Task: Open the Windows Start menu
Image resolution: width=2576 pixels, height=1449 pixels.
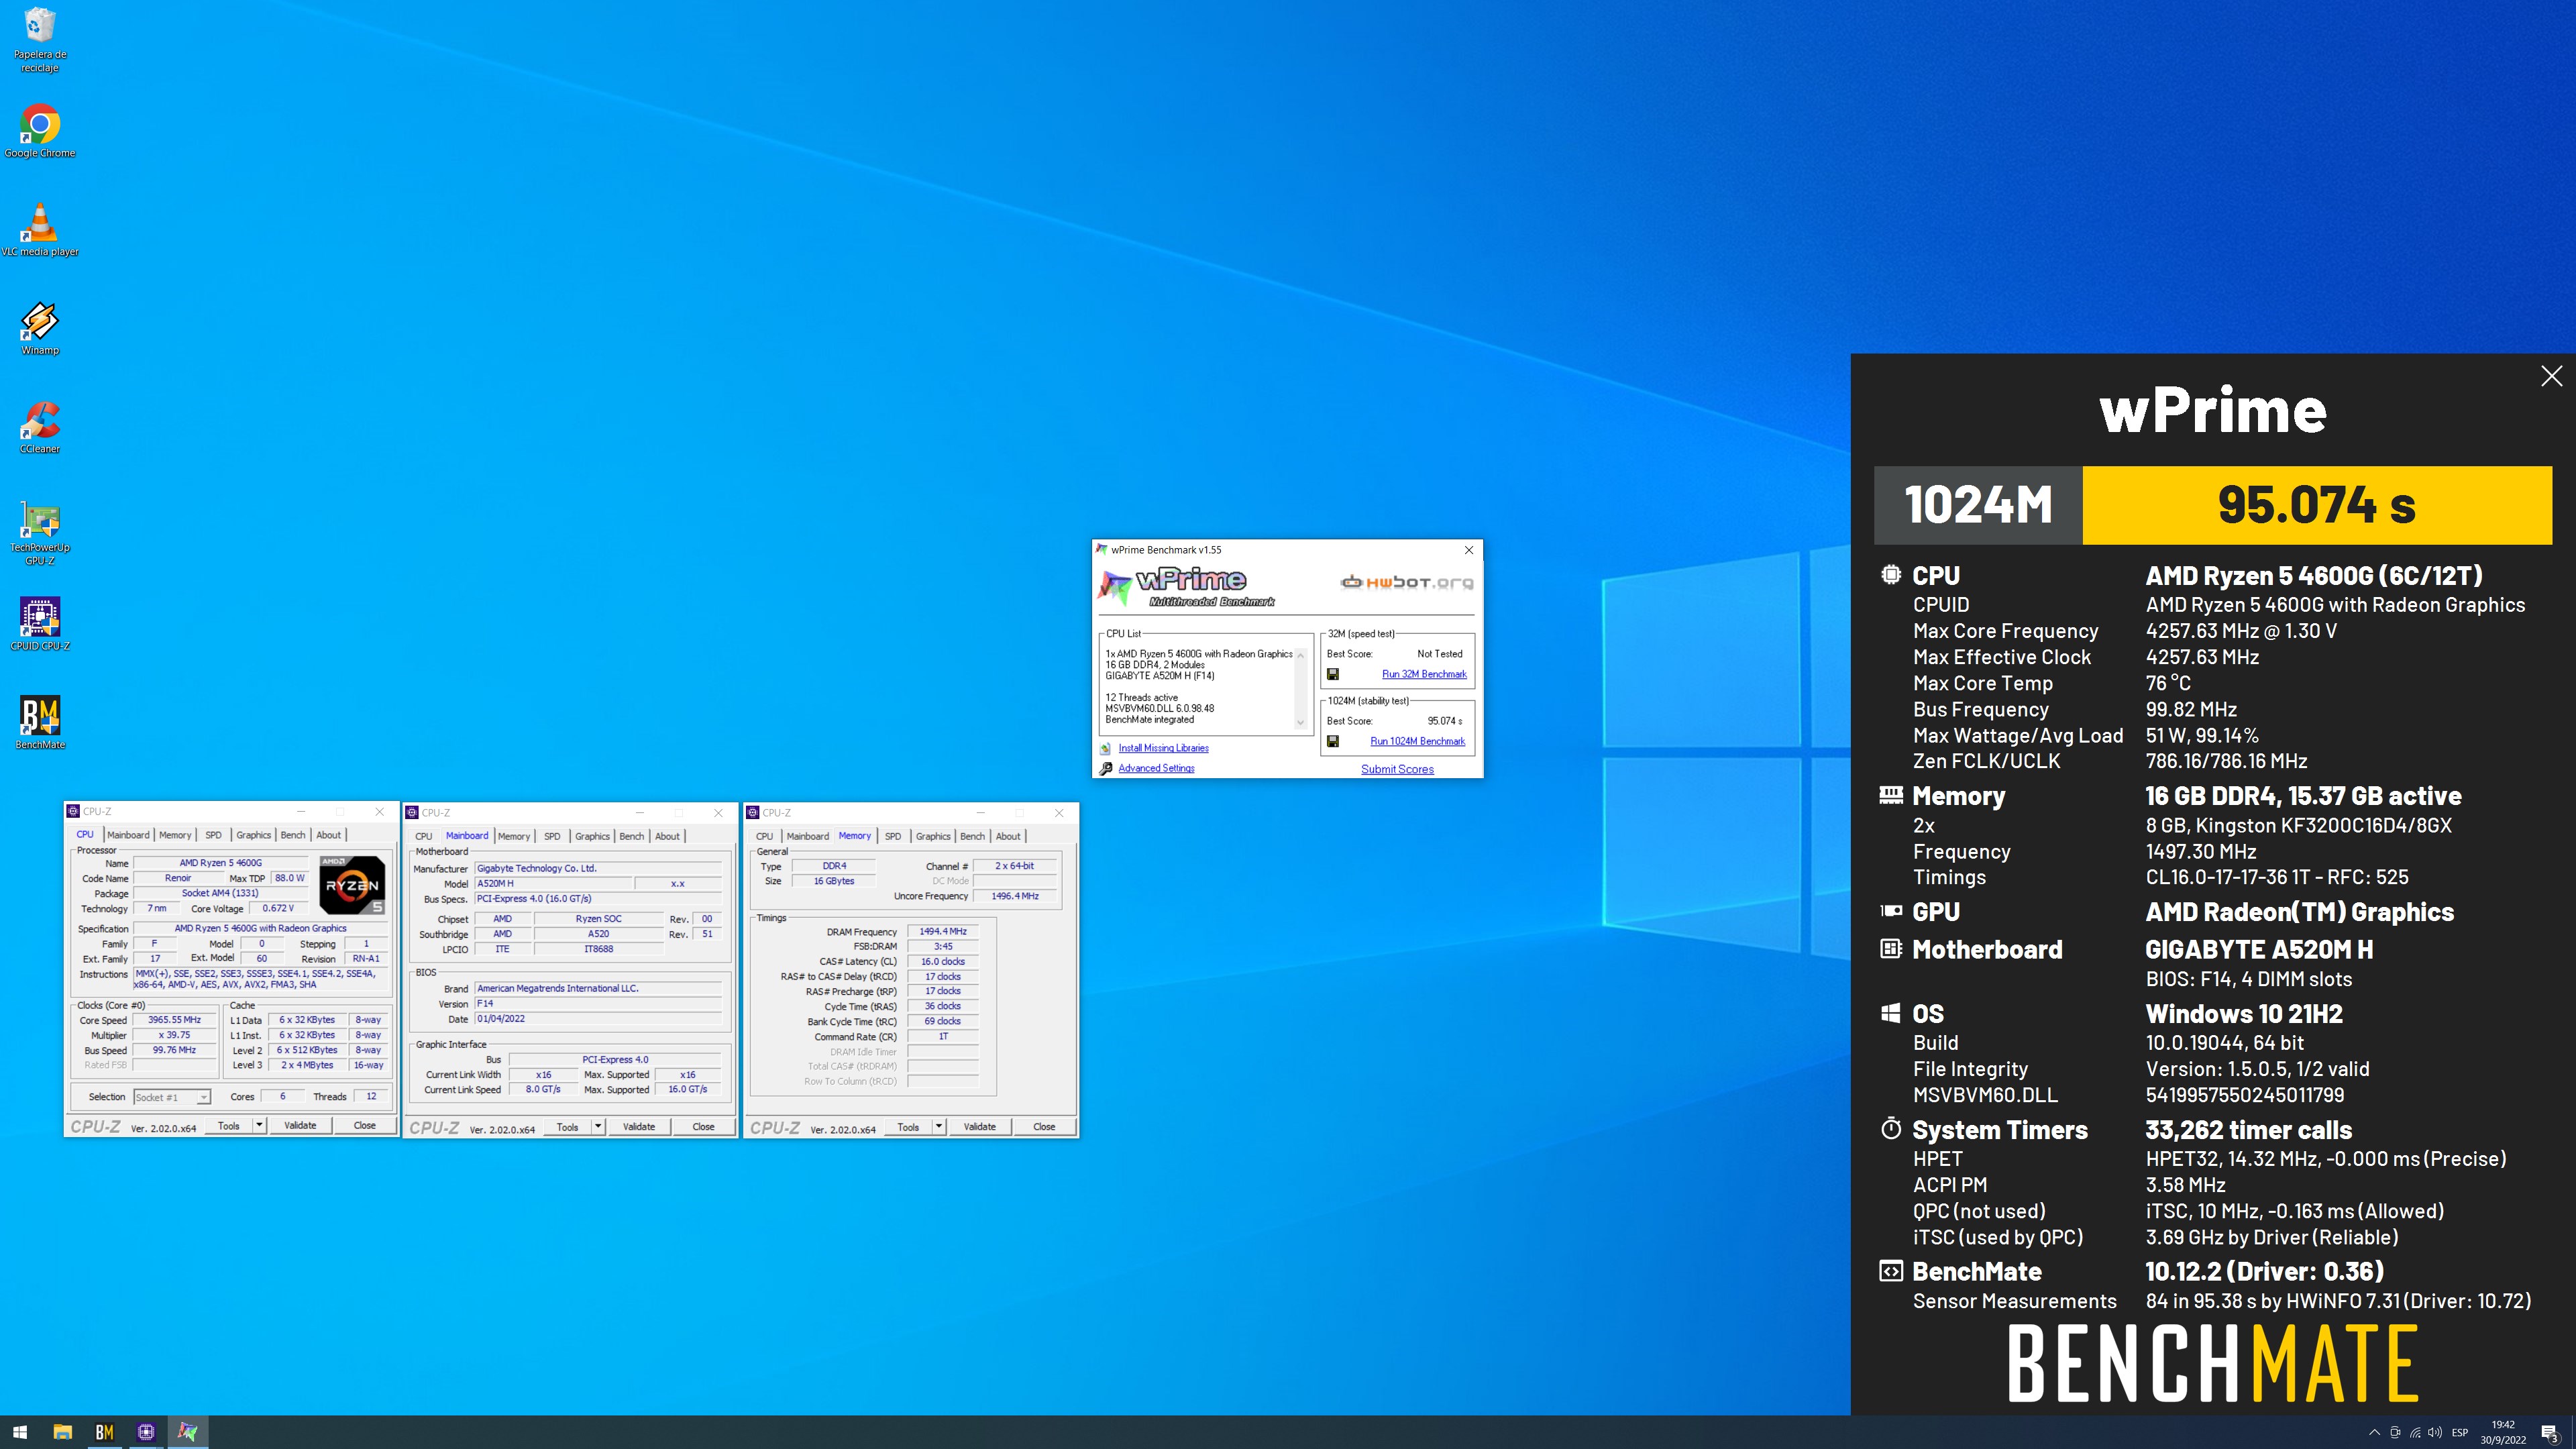Action: [x=20, y=1432]
